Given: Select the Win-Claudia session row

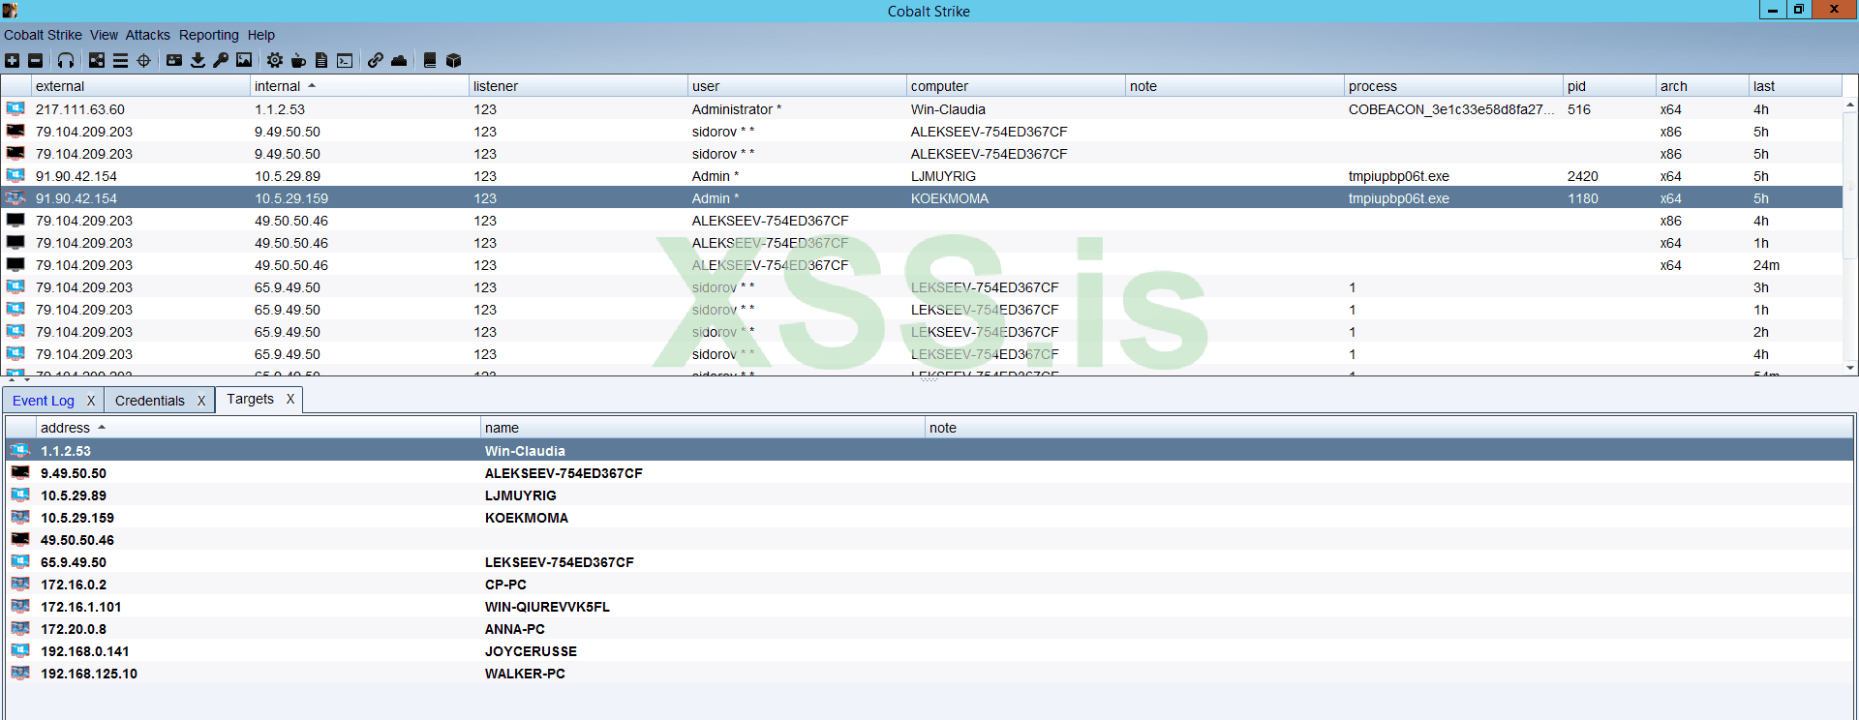Looking at the screenshot, I should click(923, 109).
